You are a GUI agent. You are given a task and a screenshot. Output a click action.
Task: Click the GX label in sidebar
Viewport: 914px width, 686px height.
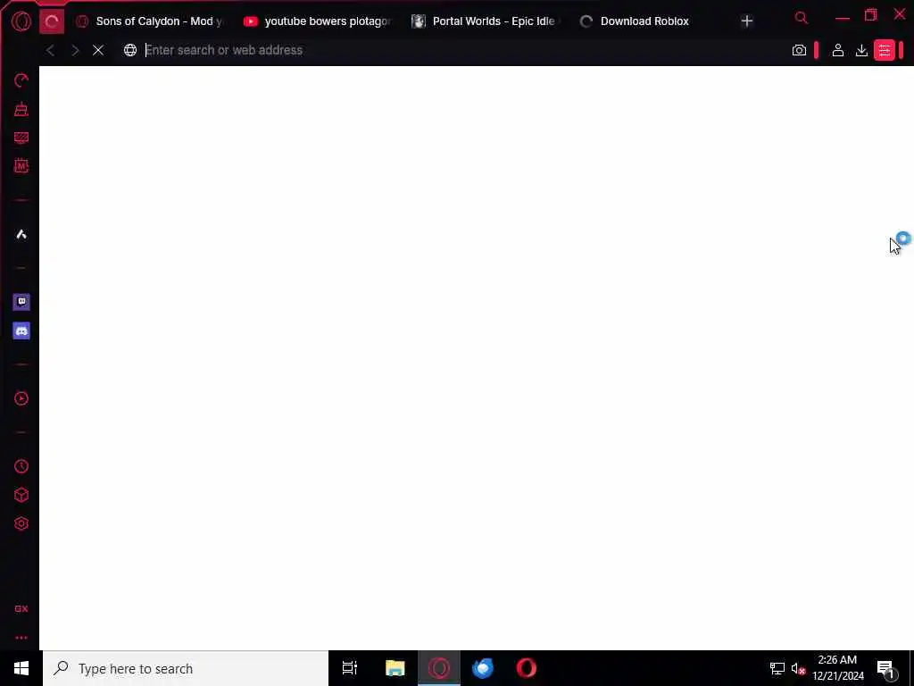(21, 609)
